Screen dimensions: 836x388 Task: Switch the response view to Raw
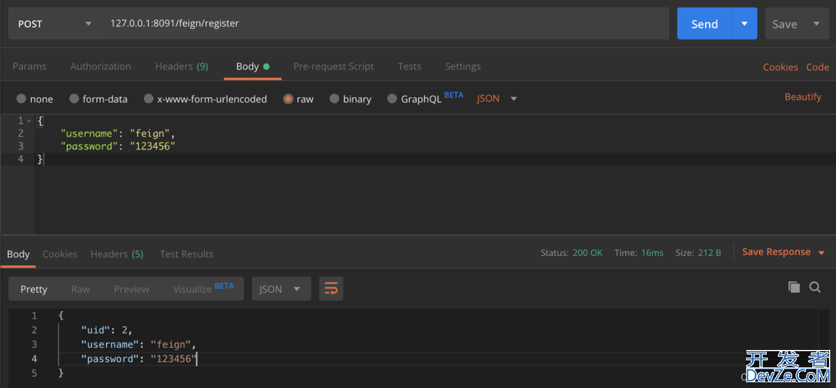tap(81, 289)
